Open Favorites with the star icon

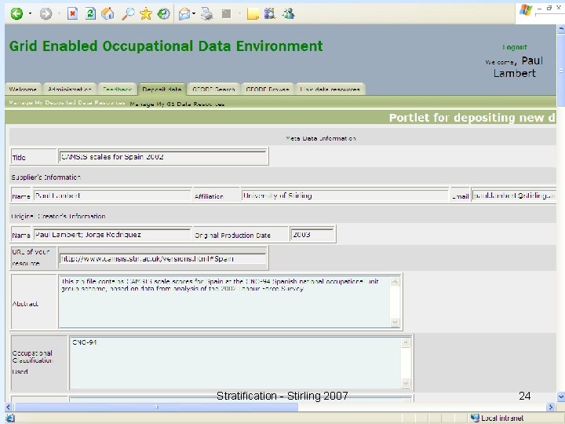click(x=146, y=14)
